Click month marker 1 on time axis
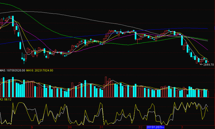Screen dimensions: 215x129 click(182, 127)
